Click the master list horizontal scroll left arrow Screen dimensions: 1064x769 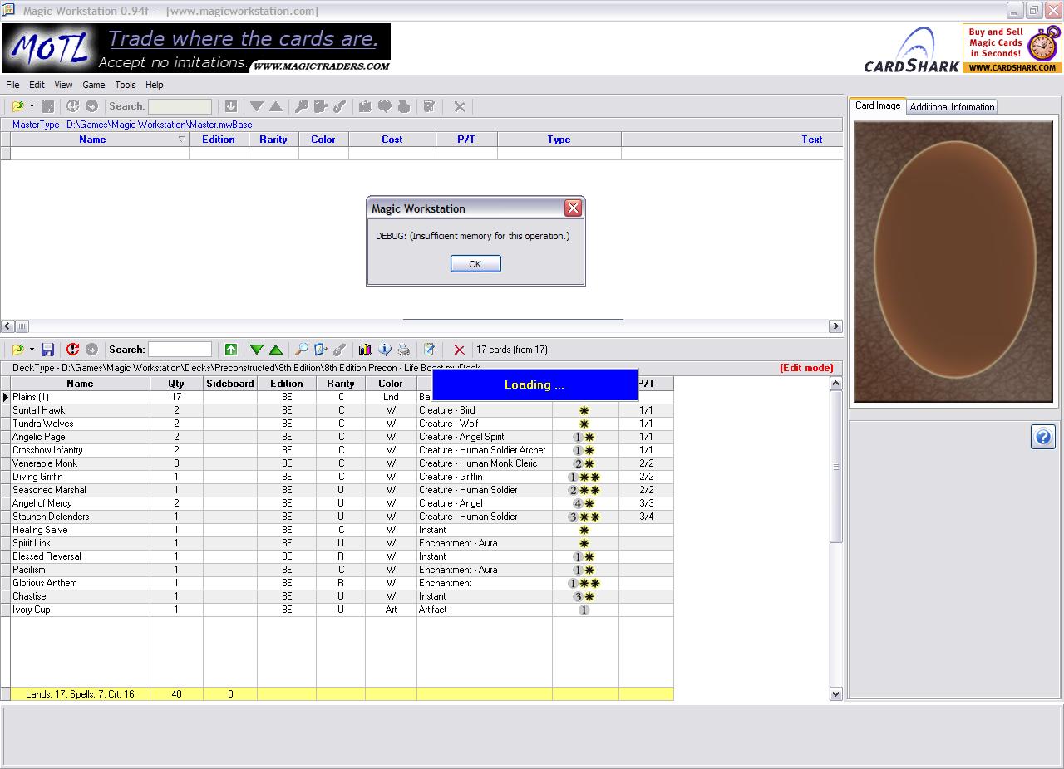[x=7, y=326]
